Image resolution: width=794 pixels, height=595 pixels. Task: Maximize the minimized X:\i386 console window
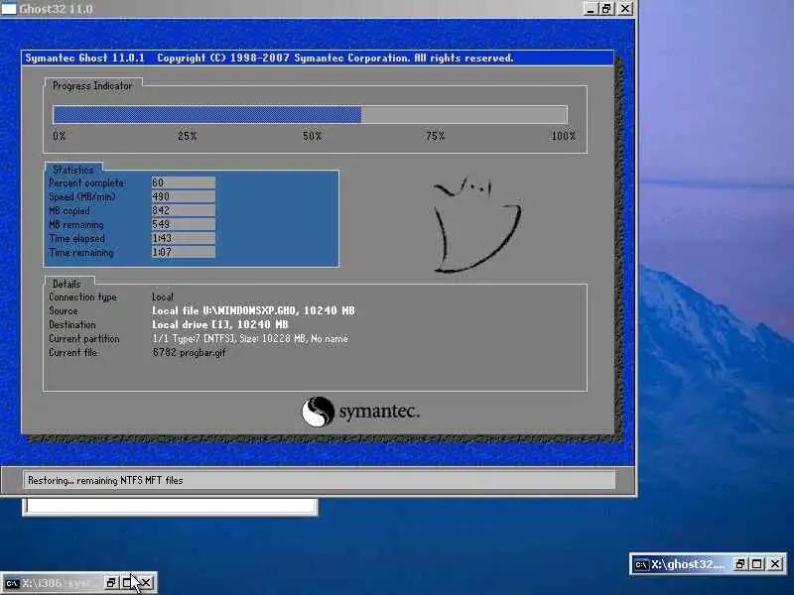pos(128,583)
